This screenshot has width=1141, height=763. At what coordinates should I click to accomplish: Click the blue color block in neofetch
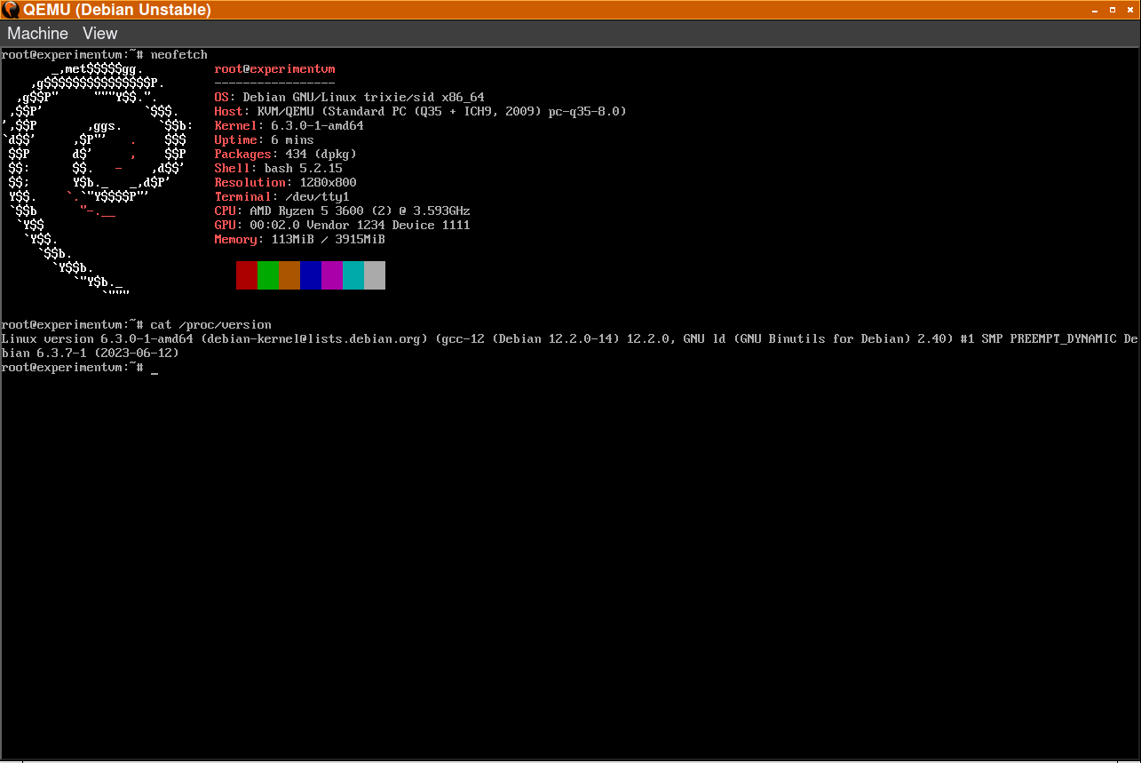(311, 275)
